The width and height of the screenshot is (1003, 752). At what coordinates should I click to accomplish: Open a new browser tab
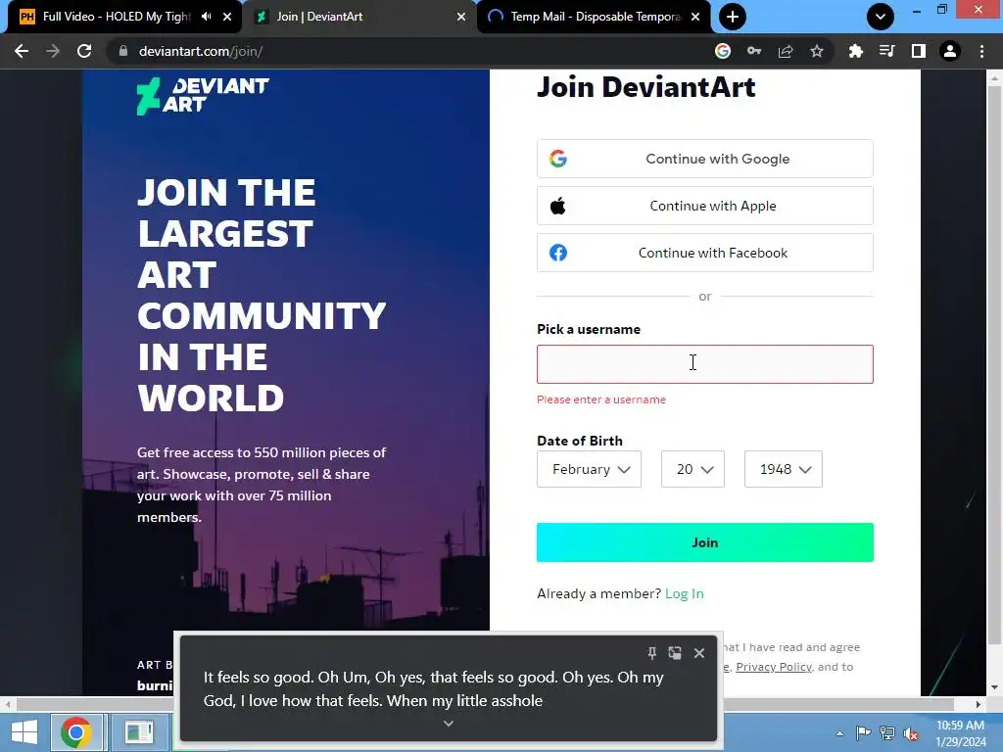click(x=733, y=17)
